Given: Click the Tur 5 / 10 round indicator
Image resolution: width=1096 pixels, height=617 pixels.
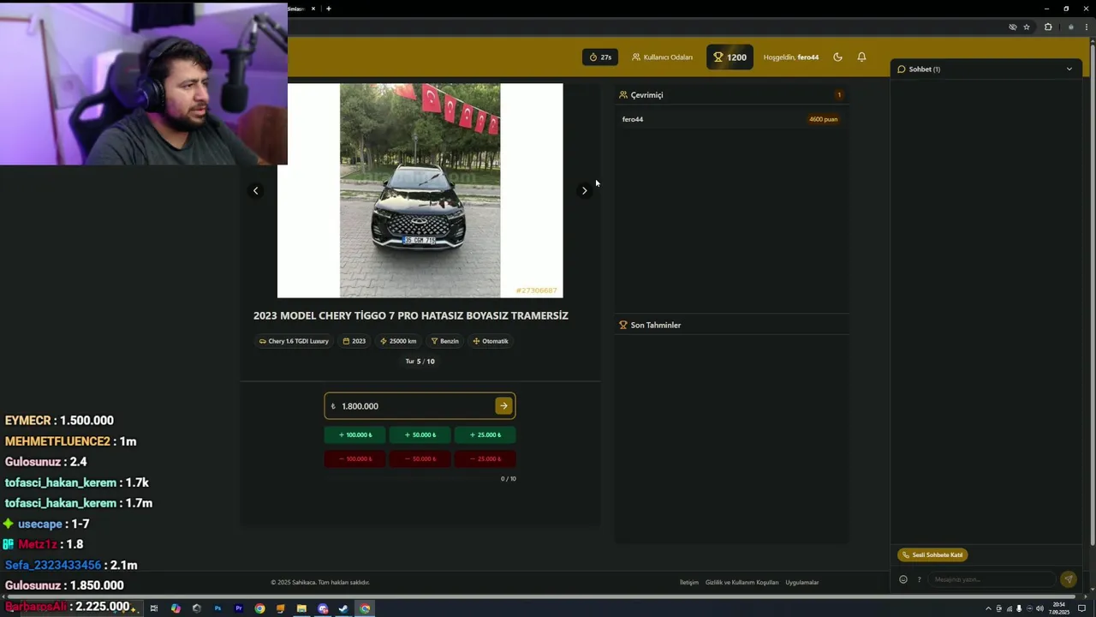Looking at the screenshot, I should (420, 362).
